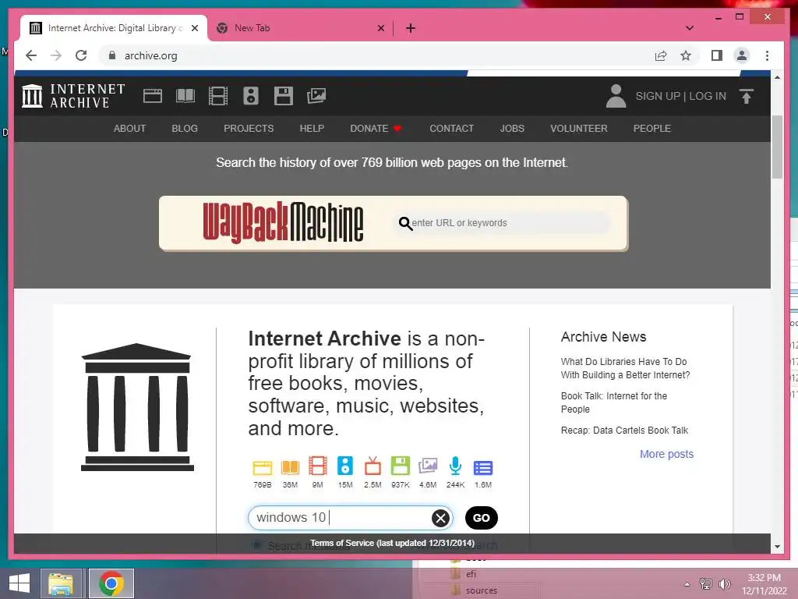Open the Web icon in Archive top bar
798x599 pixels.
(153, 96)
